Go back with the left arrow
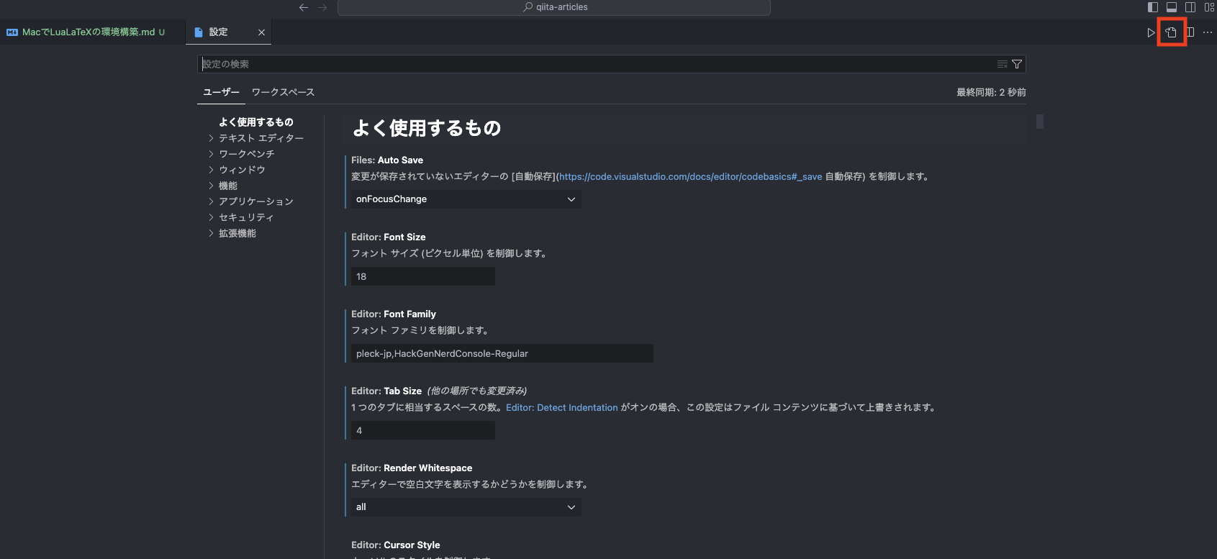Screen dimensions: 1217x559 tap(304, 7)
